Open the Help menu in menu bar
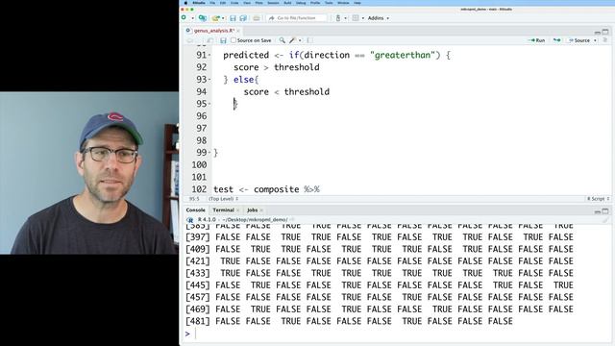 click(357, 3)
